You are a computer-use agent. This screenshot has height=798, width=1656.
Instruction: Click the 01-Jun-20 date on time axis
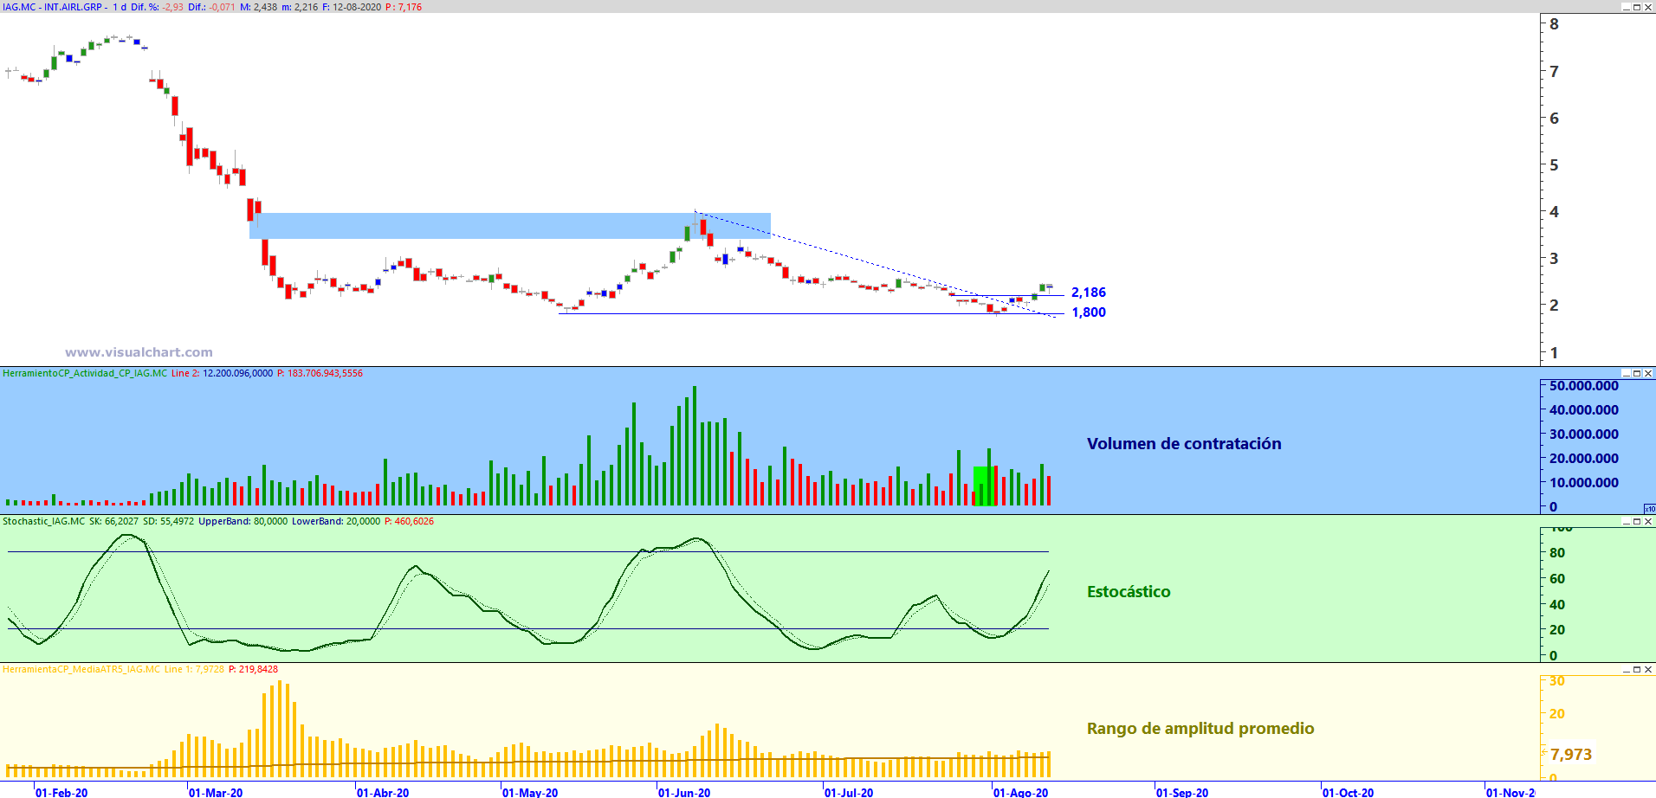click(684, 792)
